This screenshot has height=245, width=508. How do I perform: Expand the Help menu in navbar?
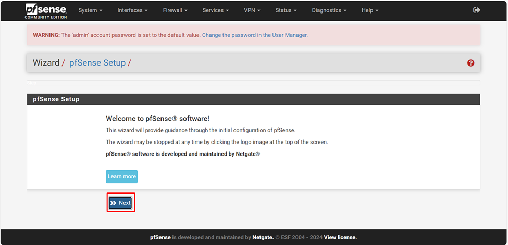coord(370,10)
